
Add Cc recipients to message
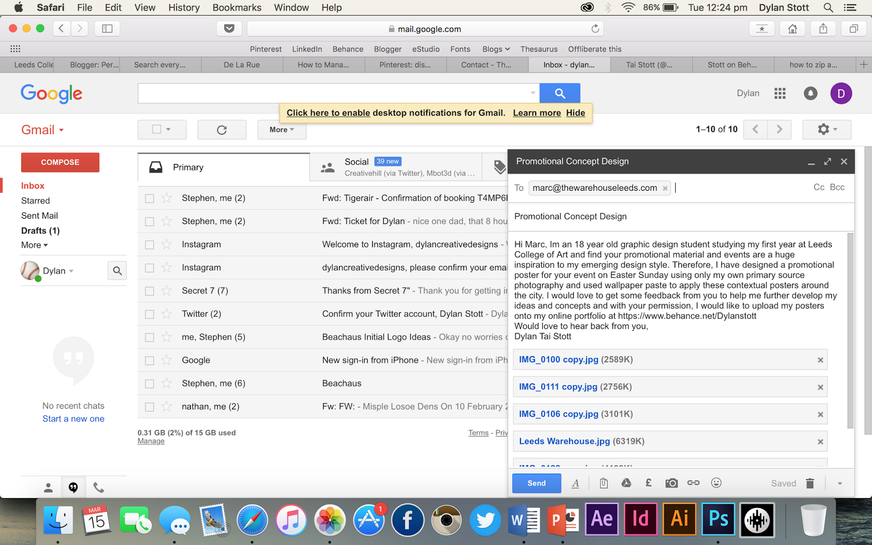point(819,187)
